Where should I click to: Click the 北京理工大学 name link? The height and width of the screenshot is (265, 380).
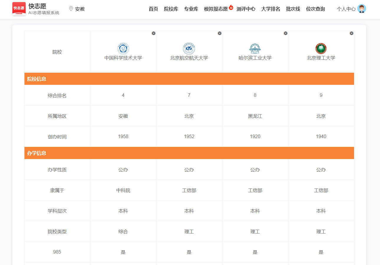click(x=321, y=58)
